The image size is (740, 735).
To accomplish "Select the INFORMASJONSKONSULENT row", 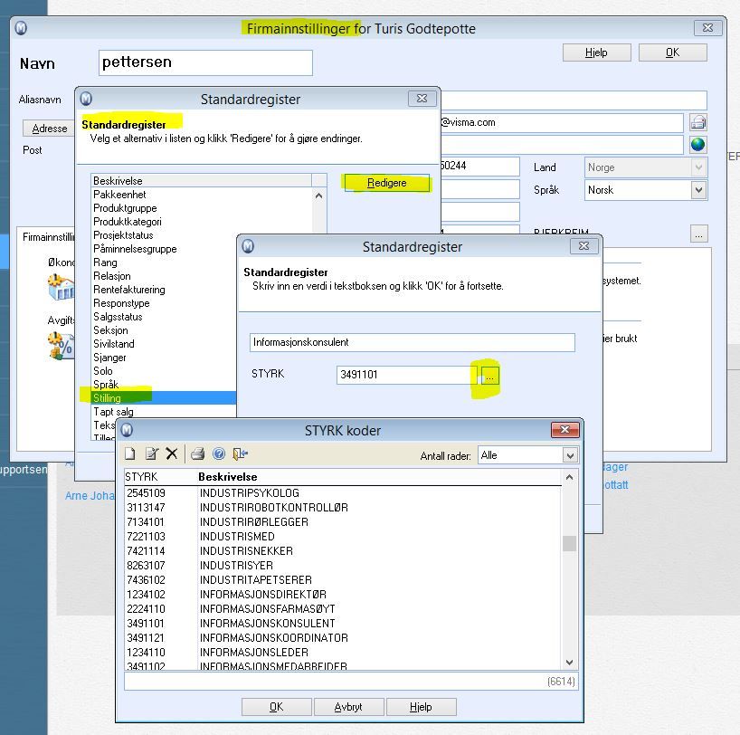I will pos(343,624).
